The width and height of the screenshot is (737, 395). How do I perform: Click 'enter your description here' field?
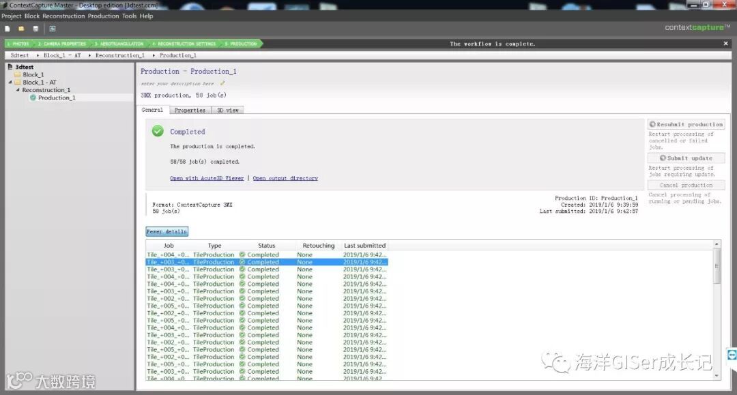177,84
